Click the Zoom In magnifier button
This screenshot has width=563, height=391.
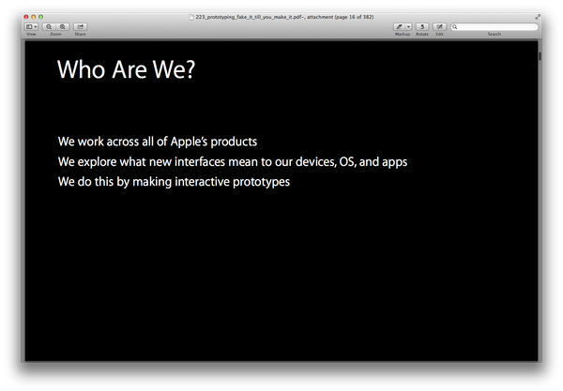coord(62,27)
